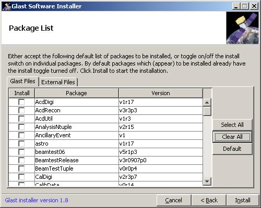Toggle install for beamtest06 package

coord(21,152)
